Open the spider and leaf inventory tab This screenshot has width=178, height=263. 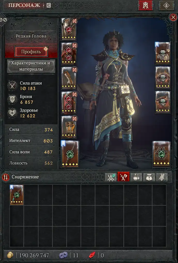111,177
